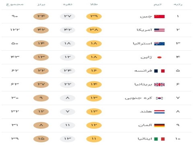Click the Italy flag icon
The width and height of the screenshot is (193, 145).
pyautogui.click(x=159, y=139)
